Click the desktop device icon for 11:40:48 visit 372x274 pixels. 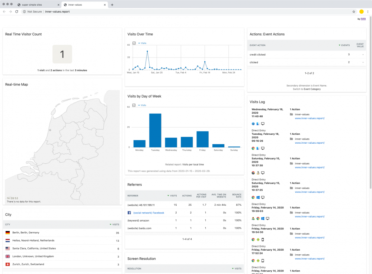tap(263, 124)
